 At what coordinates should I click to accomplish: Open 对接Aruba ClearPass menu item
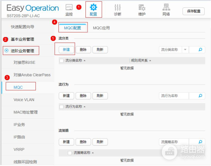(x=32, y=75)
